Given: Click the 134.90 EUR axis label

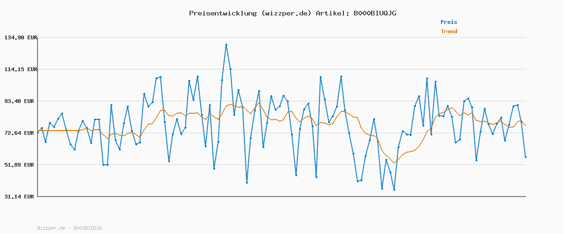Looking at the screenshot, I should (20, 37).
